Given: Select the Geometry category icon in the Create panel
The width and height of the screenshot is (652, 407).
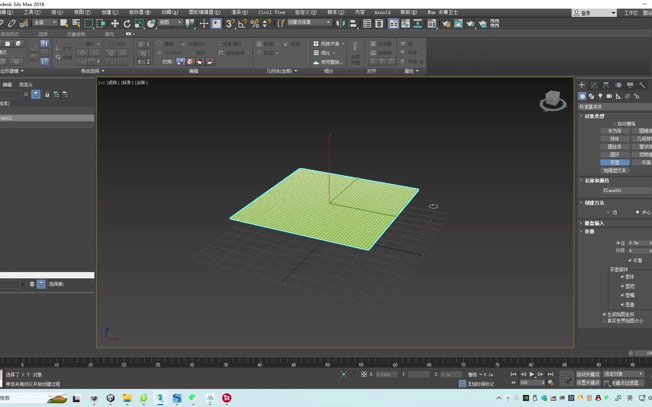Looking at the screenshot, I should point(581,96).
